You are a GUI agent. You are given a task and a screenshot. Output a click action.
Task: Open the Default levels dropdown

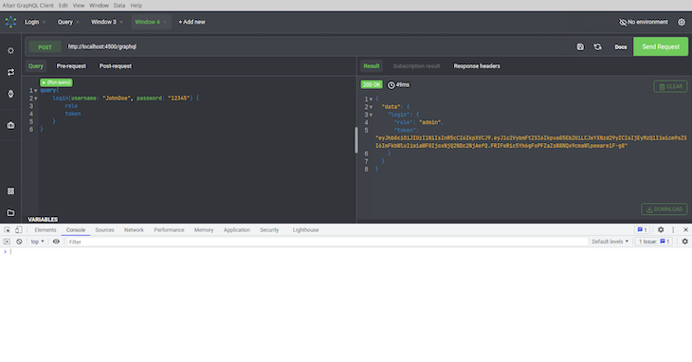(610, 242)
